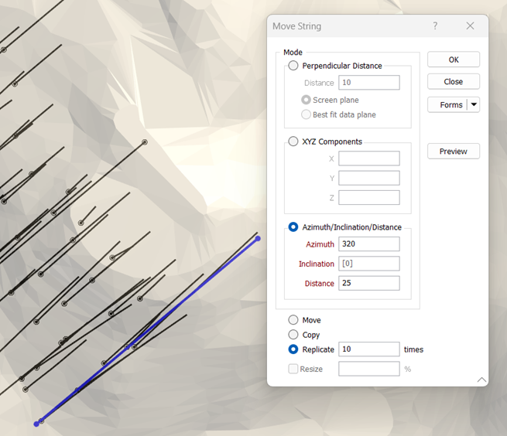
Task: Close the Move String dialog
Action: point(470,26)
